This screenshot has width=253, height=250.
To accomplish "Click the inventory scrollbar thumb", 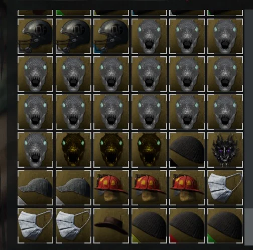I will pos(249,227).
